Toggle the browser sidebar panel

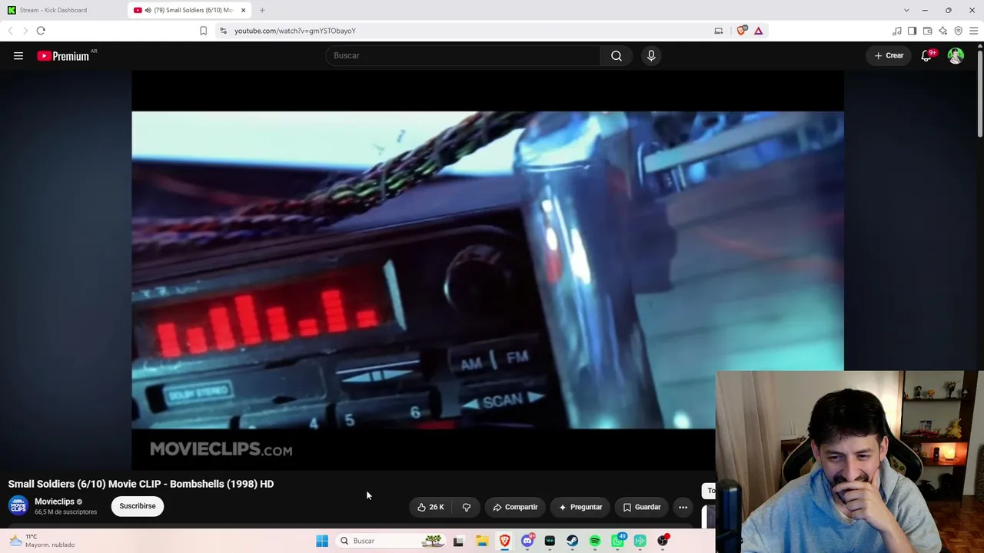pyautogui.click(x=913, y=31)
